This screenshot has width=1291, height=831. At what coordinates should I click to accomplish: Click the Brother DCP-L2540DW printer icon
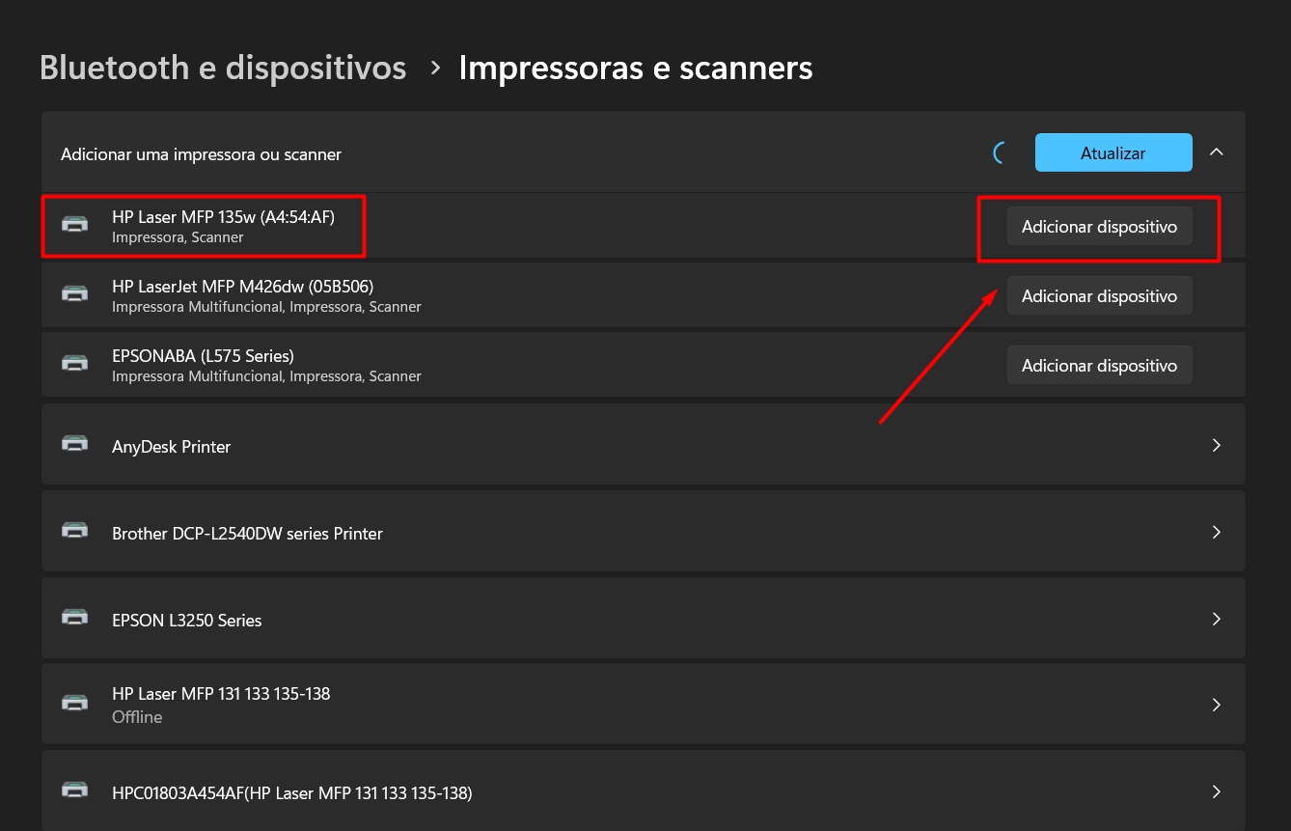click(74, 532)
